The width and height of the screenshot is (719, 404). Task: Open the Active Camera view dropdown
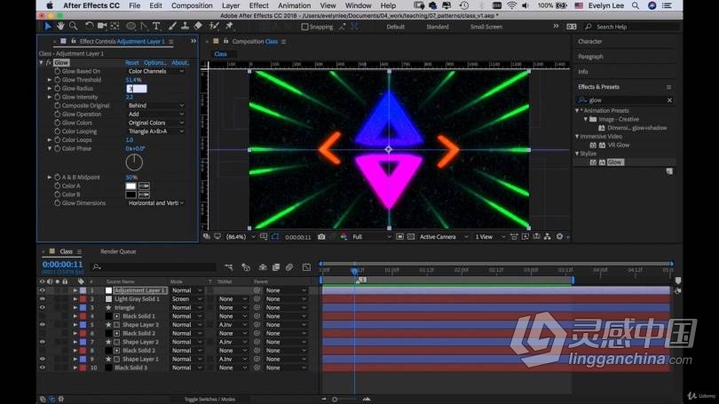pos(442,237)
